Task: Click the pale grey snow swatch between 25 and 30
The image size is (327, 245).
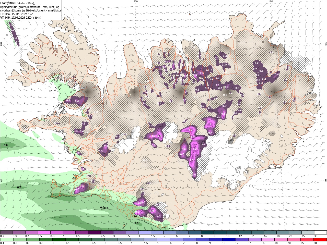Action: (x=308, y=232)
